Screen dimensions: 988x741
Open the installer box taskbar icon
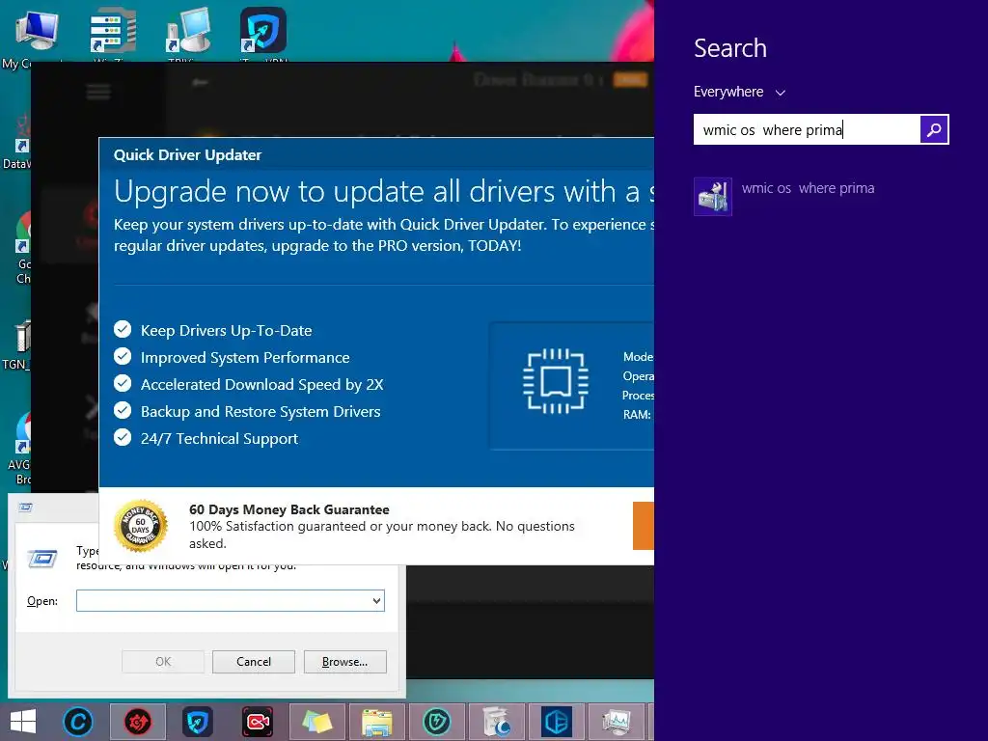[x=497, y=722]
